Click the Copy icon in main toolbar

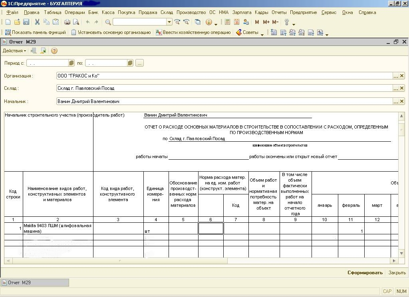click(x=46, y=22)
